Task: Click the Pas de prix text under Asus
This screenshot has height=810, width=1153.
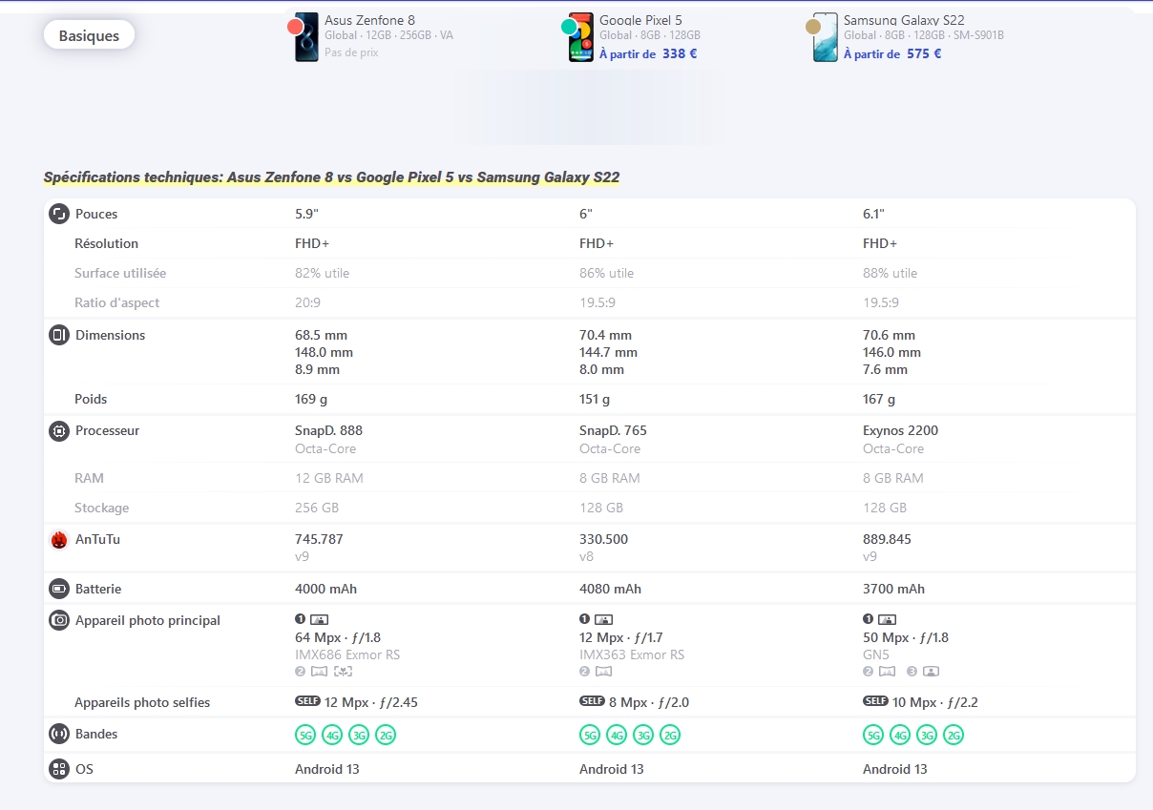Action: (x=351, y=52)
